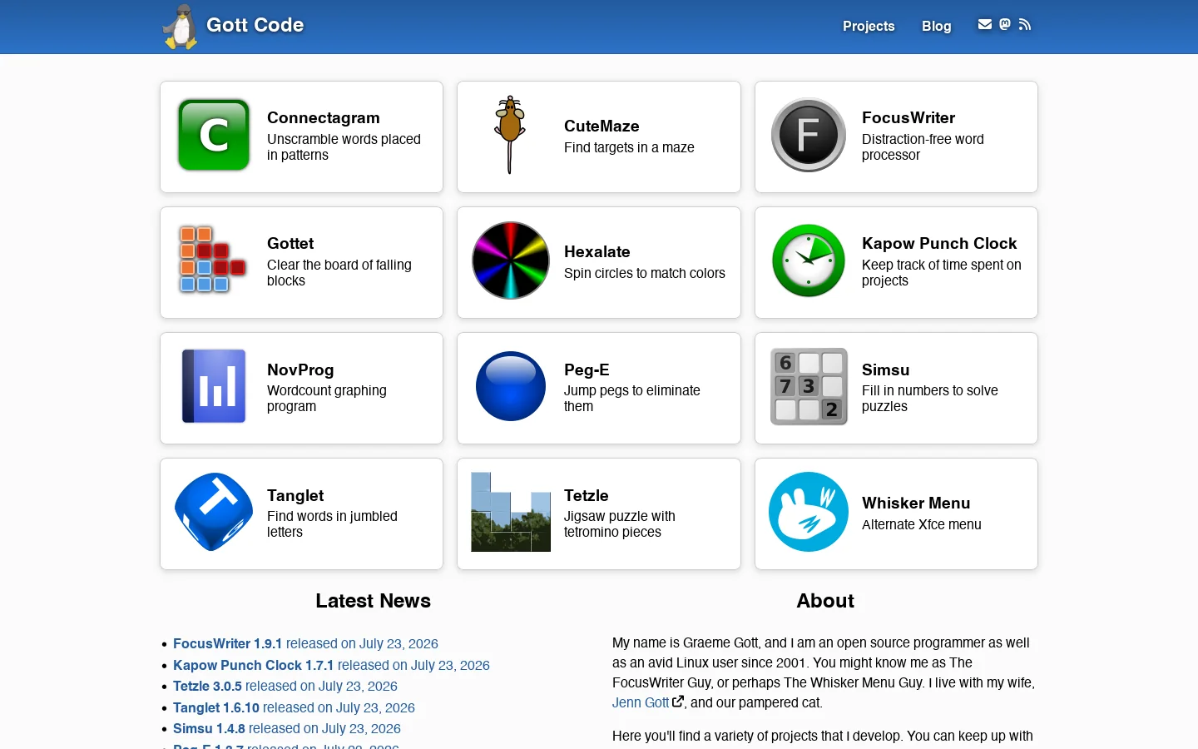Click the Tanglet blue T cube icon
The width and height of the screenshot is (1198, 749).
coord(214,512)
